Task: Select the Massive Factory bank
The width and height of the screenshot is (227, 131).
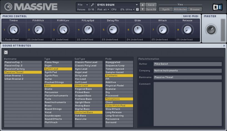Action: coord(23,69)
